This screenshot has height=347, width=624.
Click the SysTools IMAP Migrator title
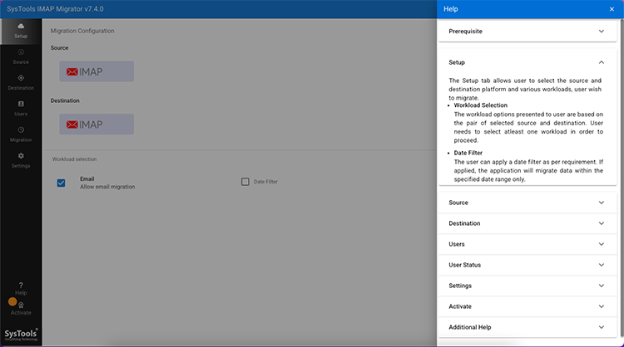55,9
